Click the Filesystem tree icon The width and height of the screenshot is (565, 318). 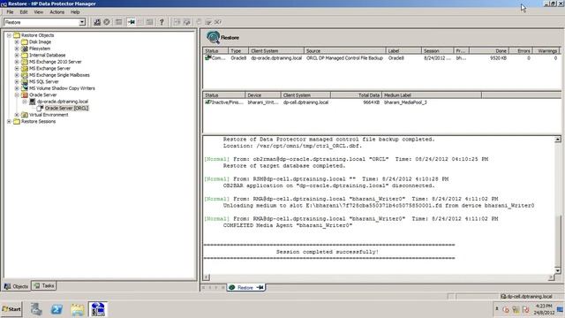25,49
